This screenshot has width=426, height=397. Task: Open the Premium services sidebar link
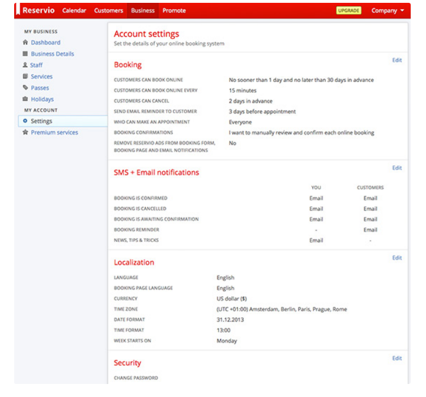click(x=54, y=133)
